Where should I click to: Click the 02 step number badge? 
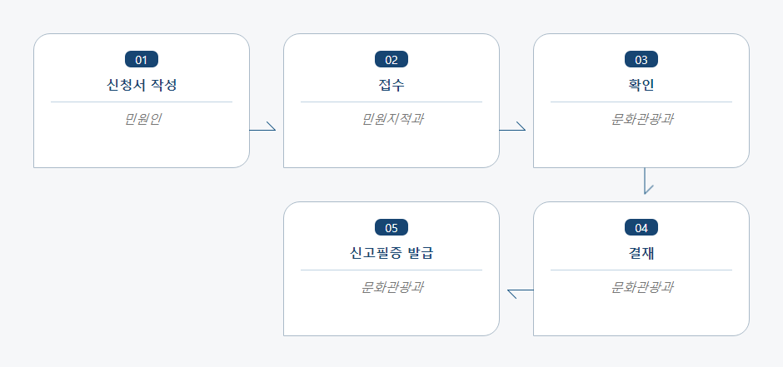pos(391,59)
